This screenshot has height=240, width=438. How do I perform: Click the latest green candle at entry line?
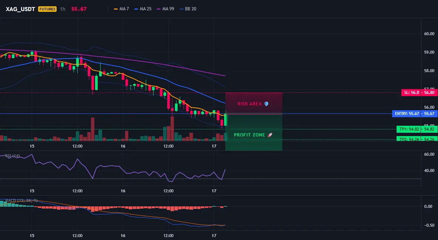pos(225,119)
